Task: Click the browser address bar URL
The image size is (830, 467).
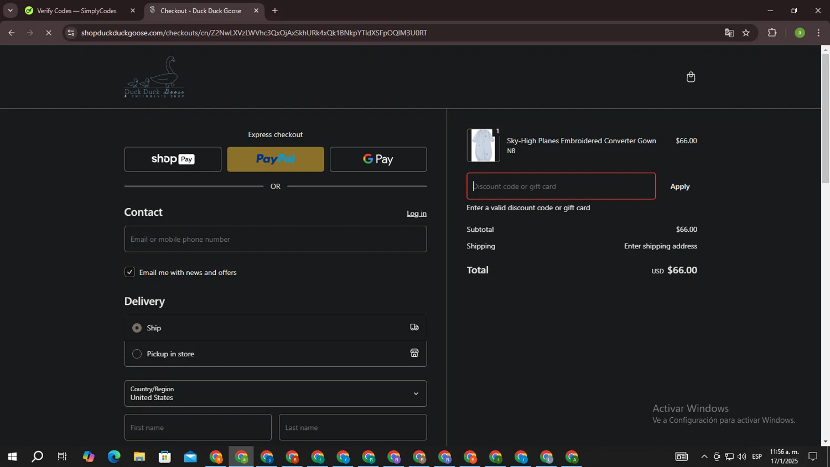Action: 254,33
